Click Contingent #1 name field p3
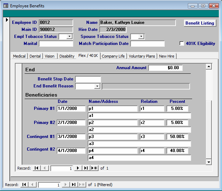This screenshot has height=191, width=222. pos(113,137)
